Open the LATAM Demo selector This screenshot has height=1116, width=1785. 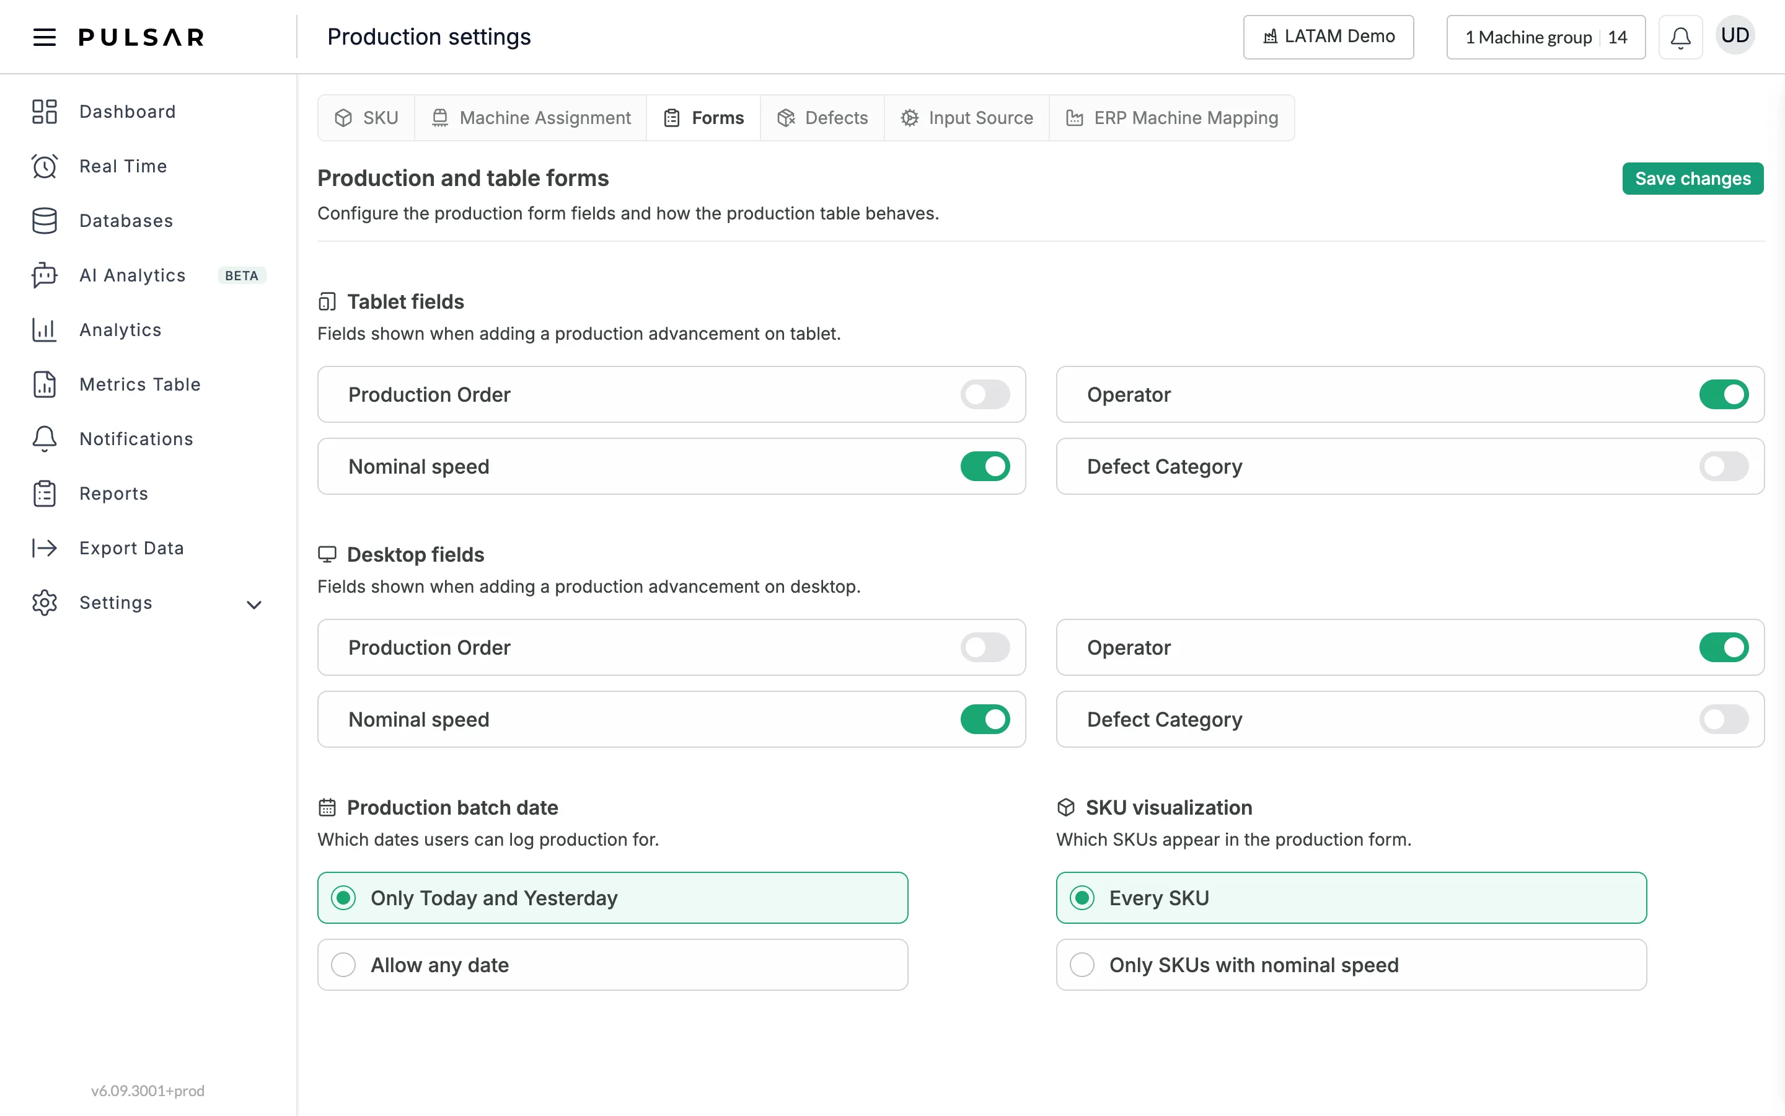click(x=1328, y=37)
